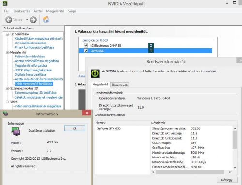Open the Fájl menu
Screen dimensions: 242x185
7,11
